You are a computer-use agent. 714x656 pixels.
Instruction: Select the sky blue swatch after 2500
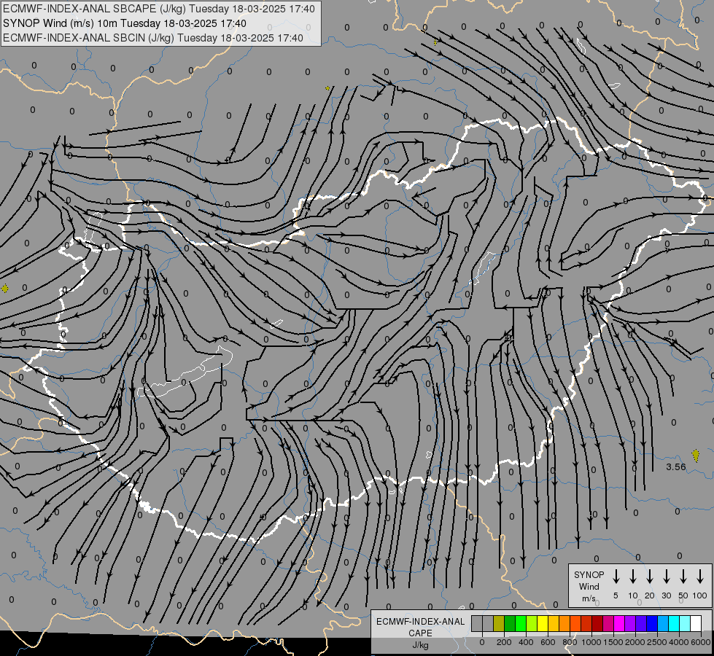tap(662, 623)
